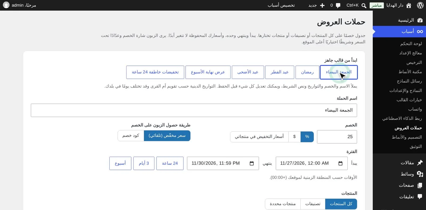426x210 pixels.
Task: Go to مكتبة الأنماط in sidebar
Action: (410, 72)
